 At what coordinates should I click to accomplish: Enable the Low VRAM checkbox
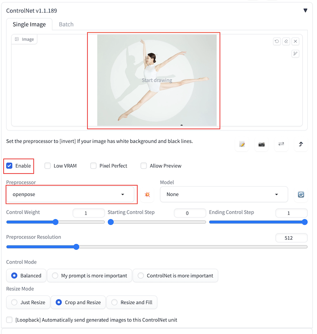pos(48,166)
